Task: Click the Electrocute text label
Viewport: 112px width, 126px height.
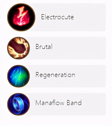Action: [x=57, y=17]
